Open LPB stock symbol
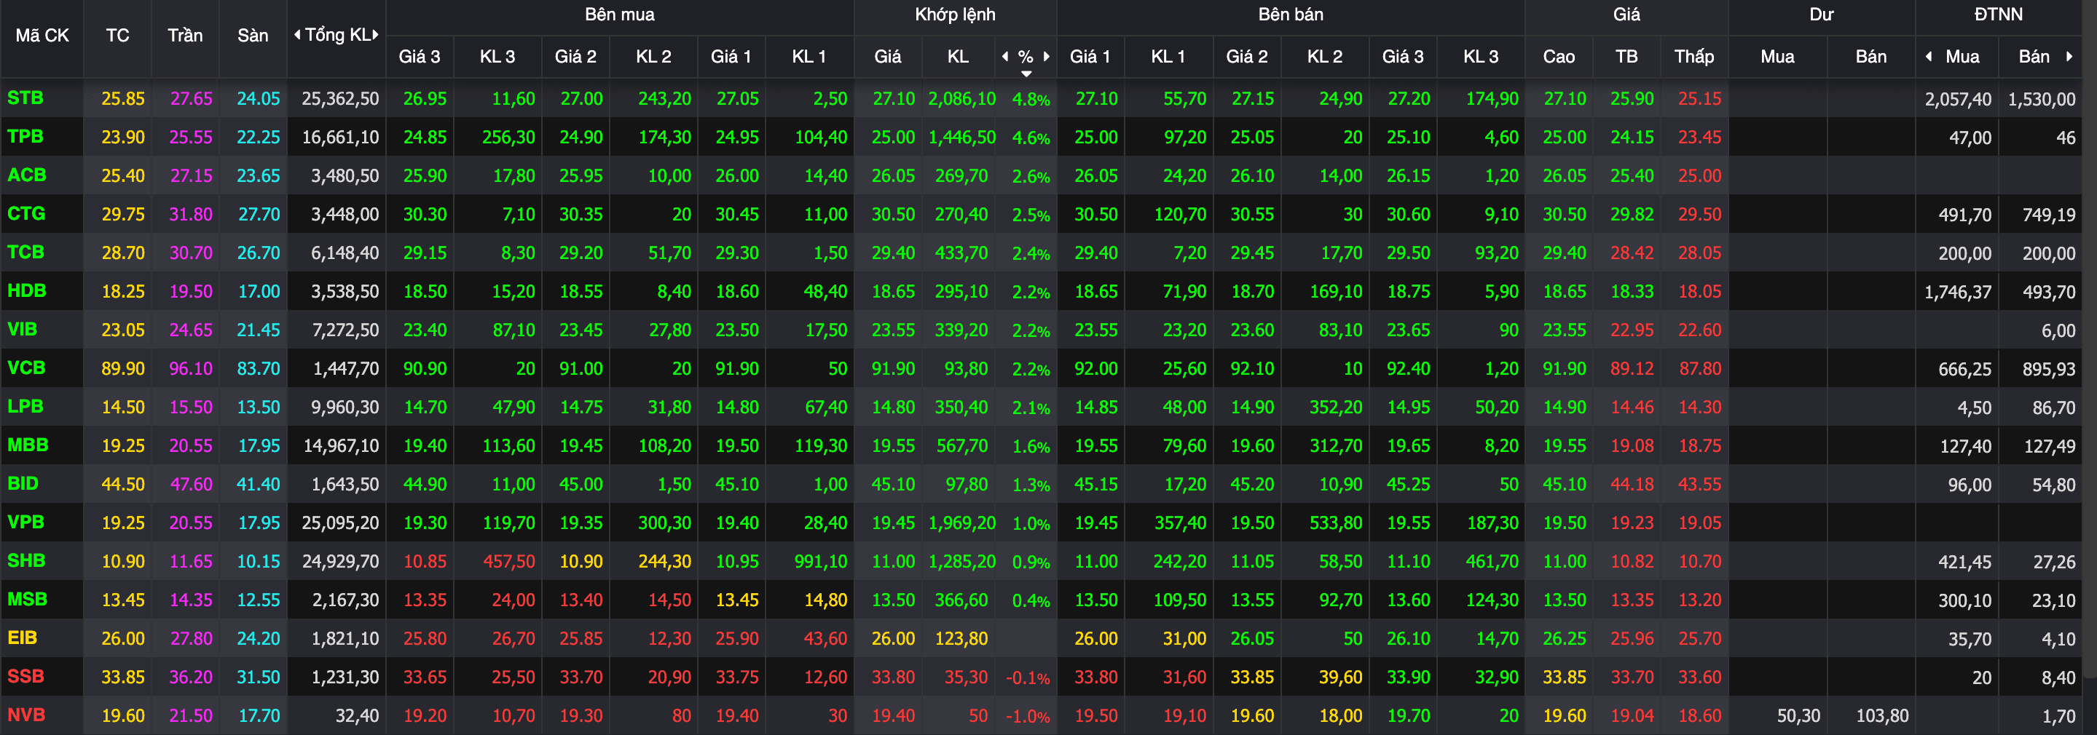The width and height of the screenshot is (2097, 735). (x=25, y=407)
